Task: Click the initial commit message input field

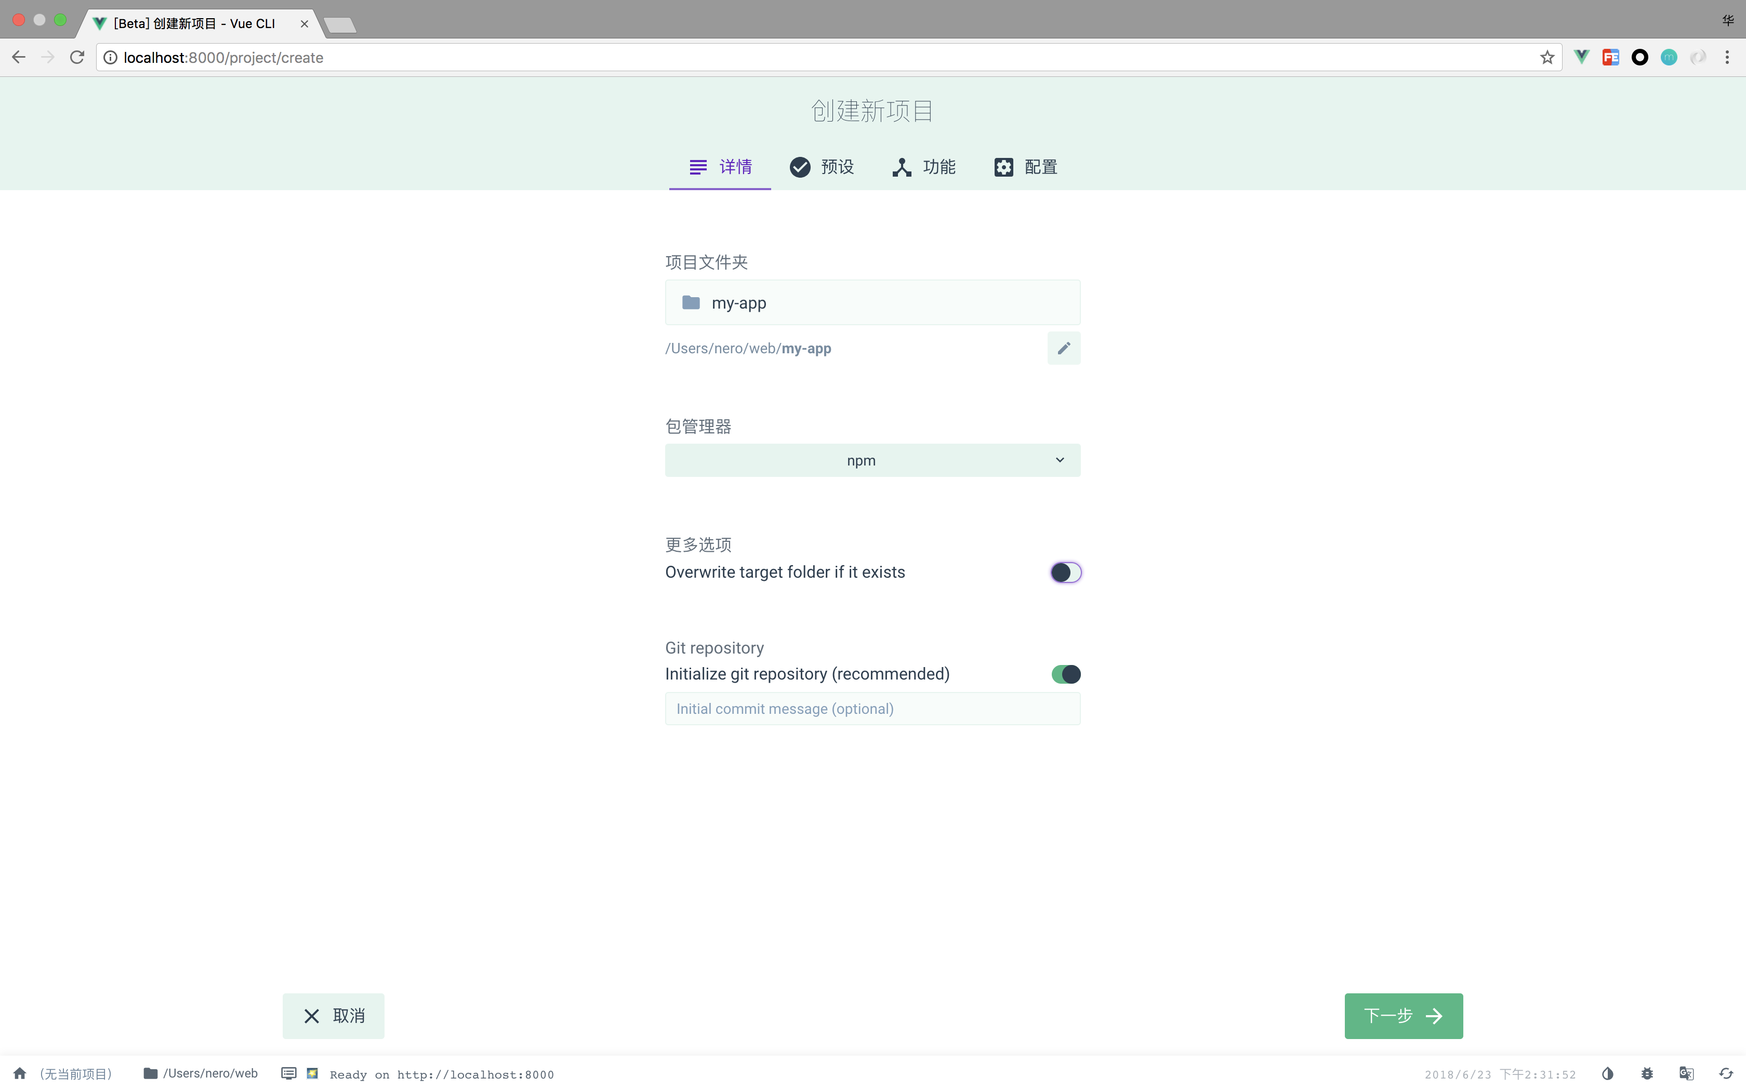Action: [871, 709]
